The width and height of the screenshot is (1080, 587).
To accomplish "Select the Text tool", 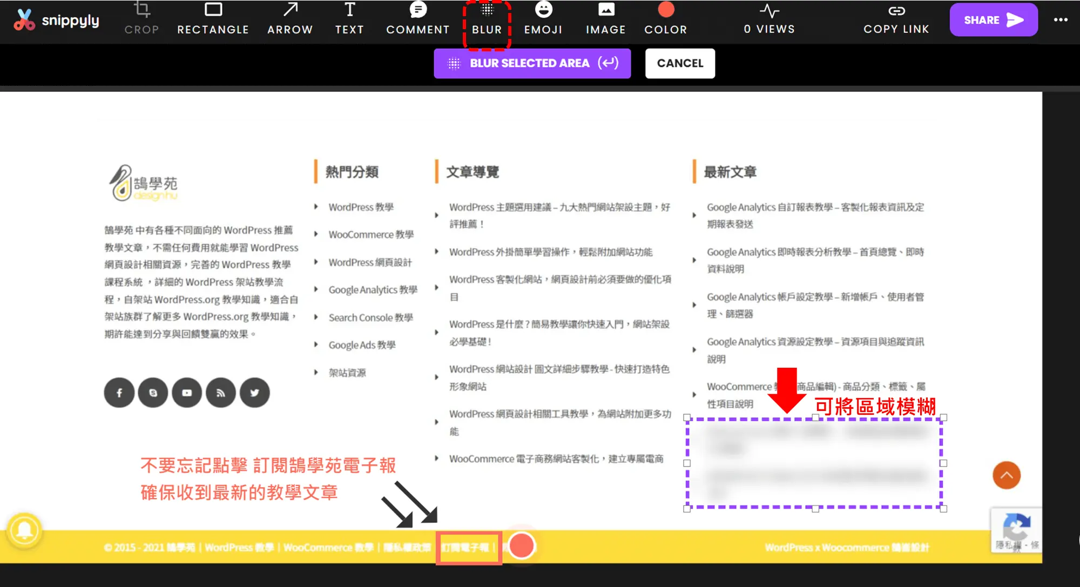I will 349,19.
